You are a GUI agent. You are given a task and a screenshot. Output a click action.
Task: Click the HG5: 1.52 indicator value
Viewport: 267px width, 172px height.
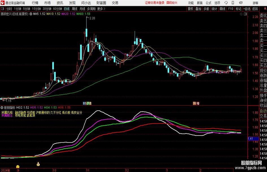(x=36, y=107)
